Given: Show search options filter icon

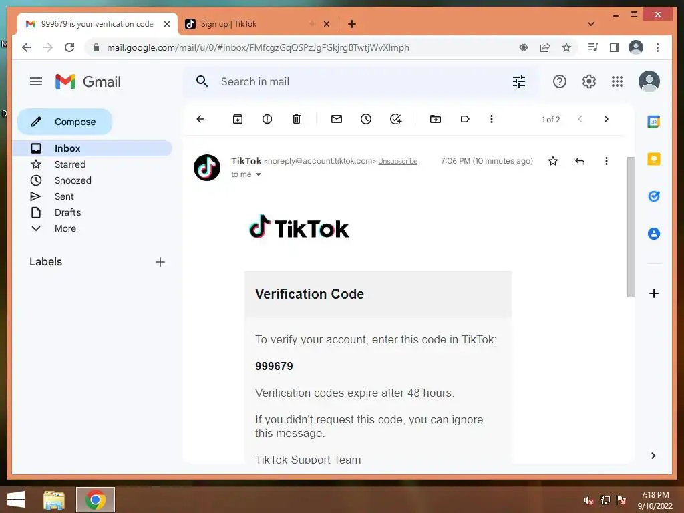Looking at the screenshot, I should point(518,81).
